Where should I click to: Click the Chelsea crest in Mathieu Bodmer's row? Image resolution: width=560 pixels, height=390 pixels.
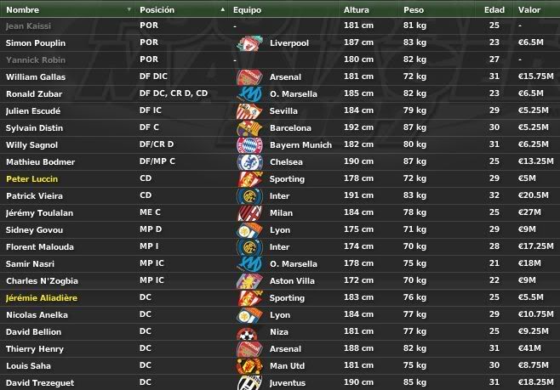point(249,161)
